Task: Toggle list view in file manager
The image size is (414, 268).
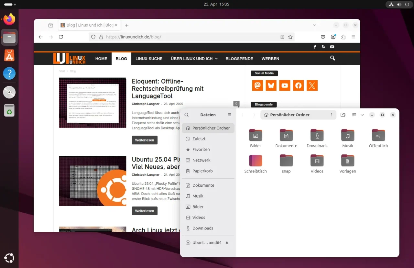Action: [354, 115]
